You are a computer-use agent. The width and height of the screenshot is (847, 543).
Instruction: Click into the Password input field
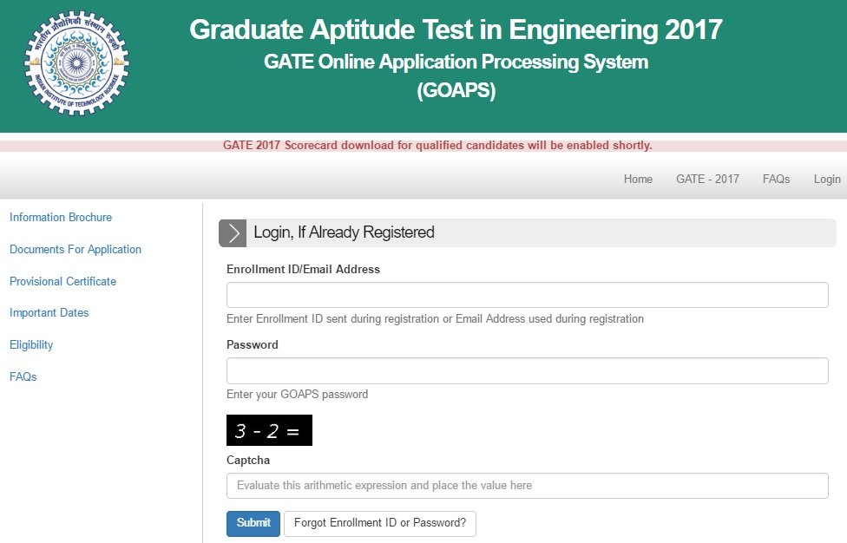point(527,371)
